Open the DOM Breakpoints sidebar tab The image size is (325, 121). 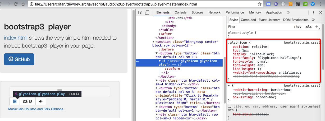click(296, 20)
